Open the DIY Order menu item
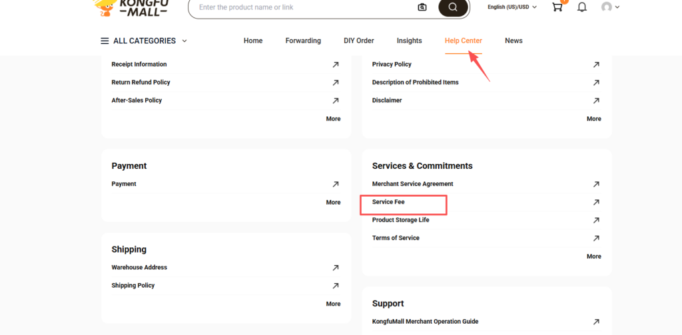The width and height of the screenshot is (682, 335). click(x=358, y=41)
